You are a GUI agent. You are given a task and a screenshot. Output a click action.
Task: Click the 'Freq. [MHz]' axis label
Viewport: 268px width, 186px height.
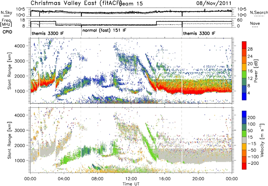6,22
